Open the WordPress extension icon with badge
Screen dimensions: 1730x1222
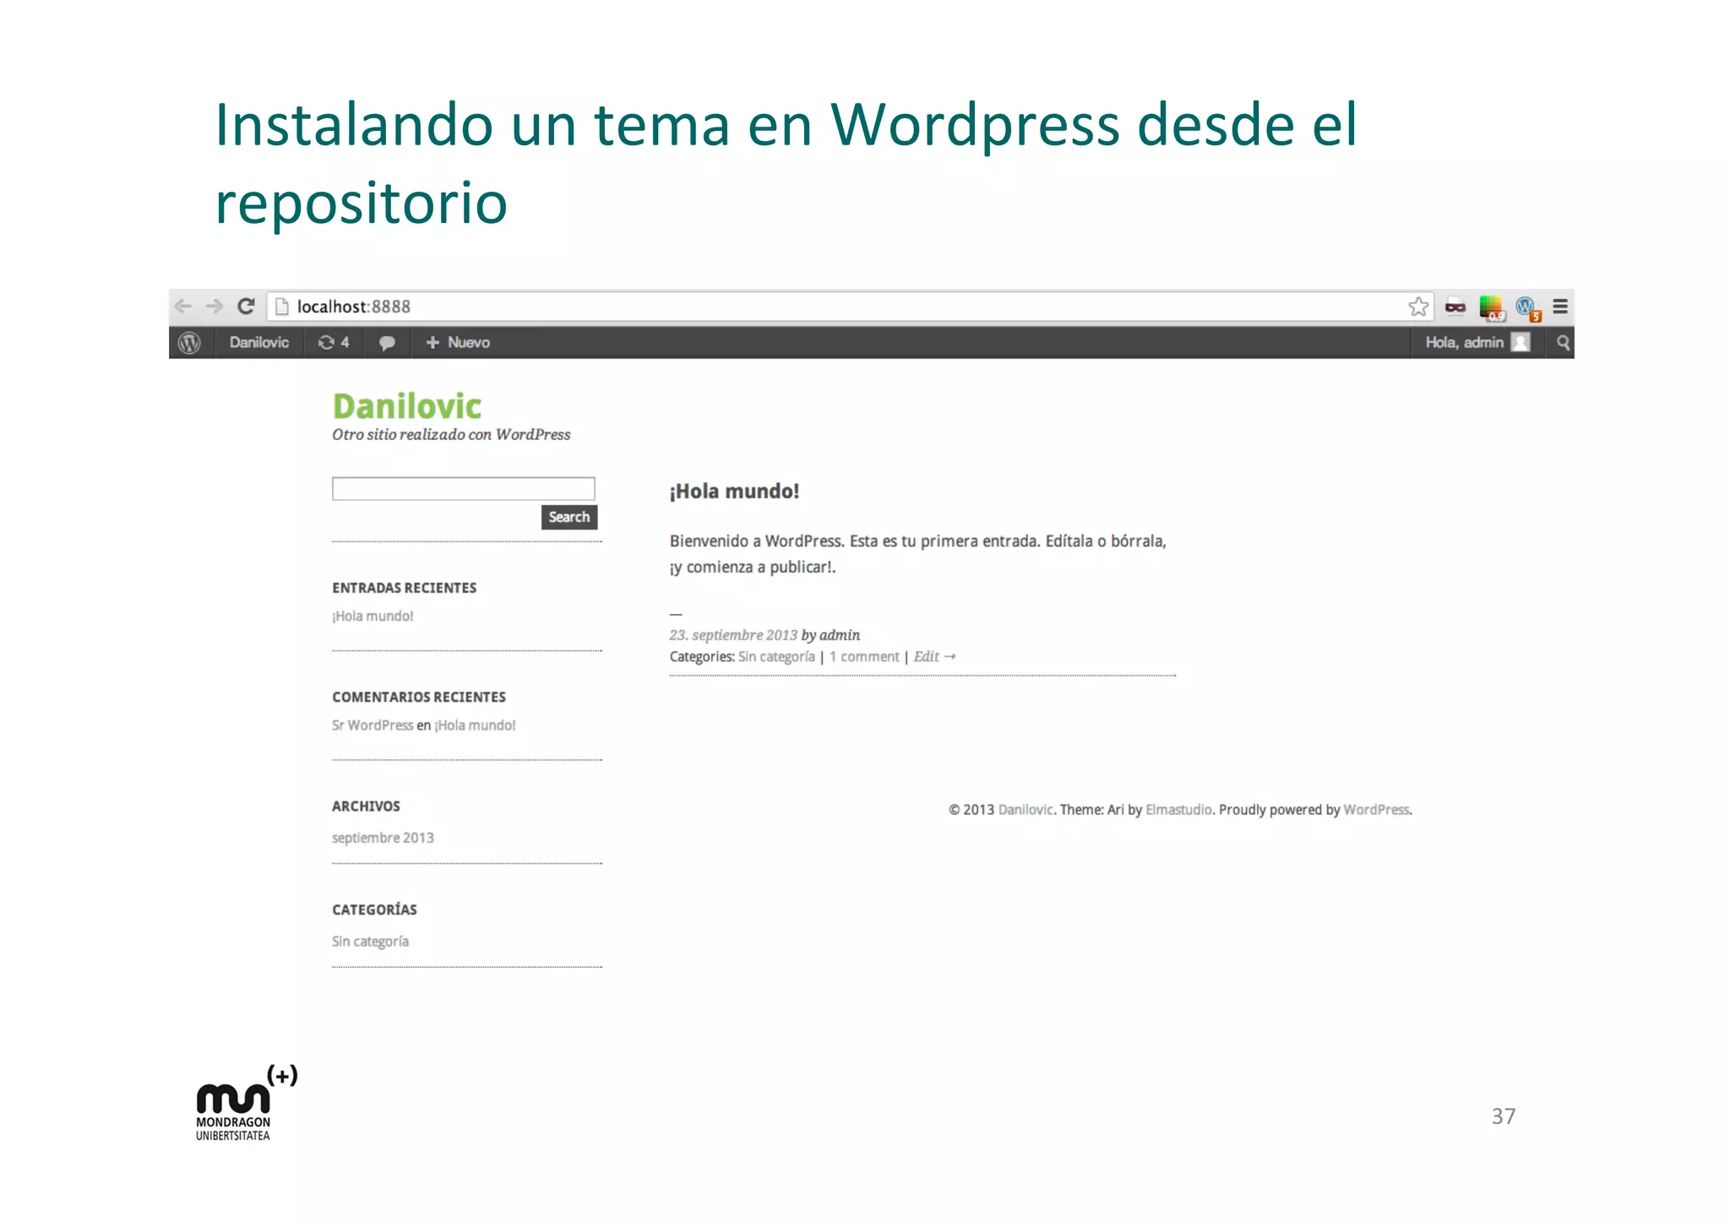[1527, 308]
